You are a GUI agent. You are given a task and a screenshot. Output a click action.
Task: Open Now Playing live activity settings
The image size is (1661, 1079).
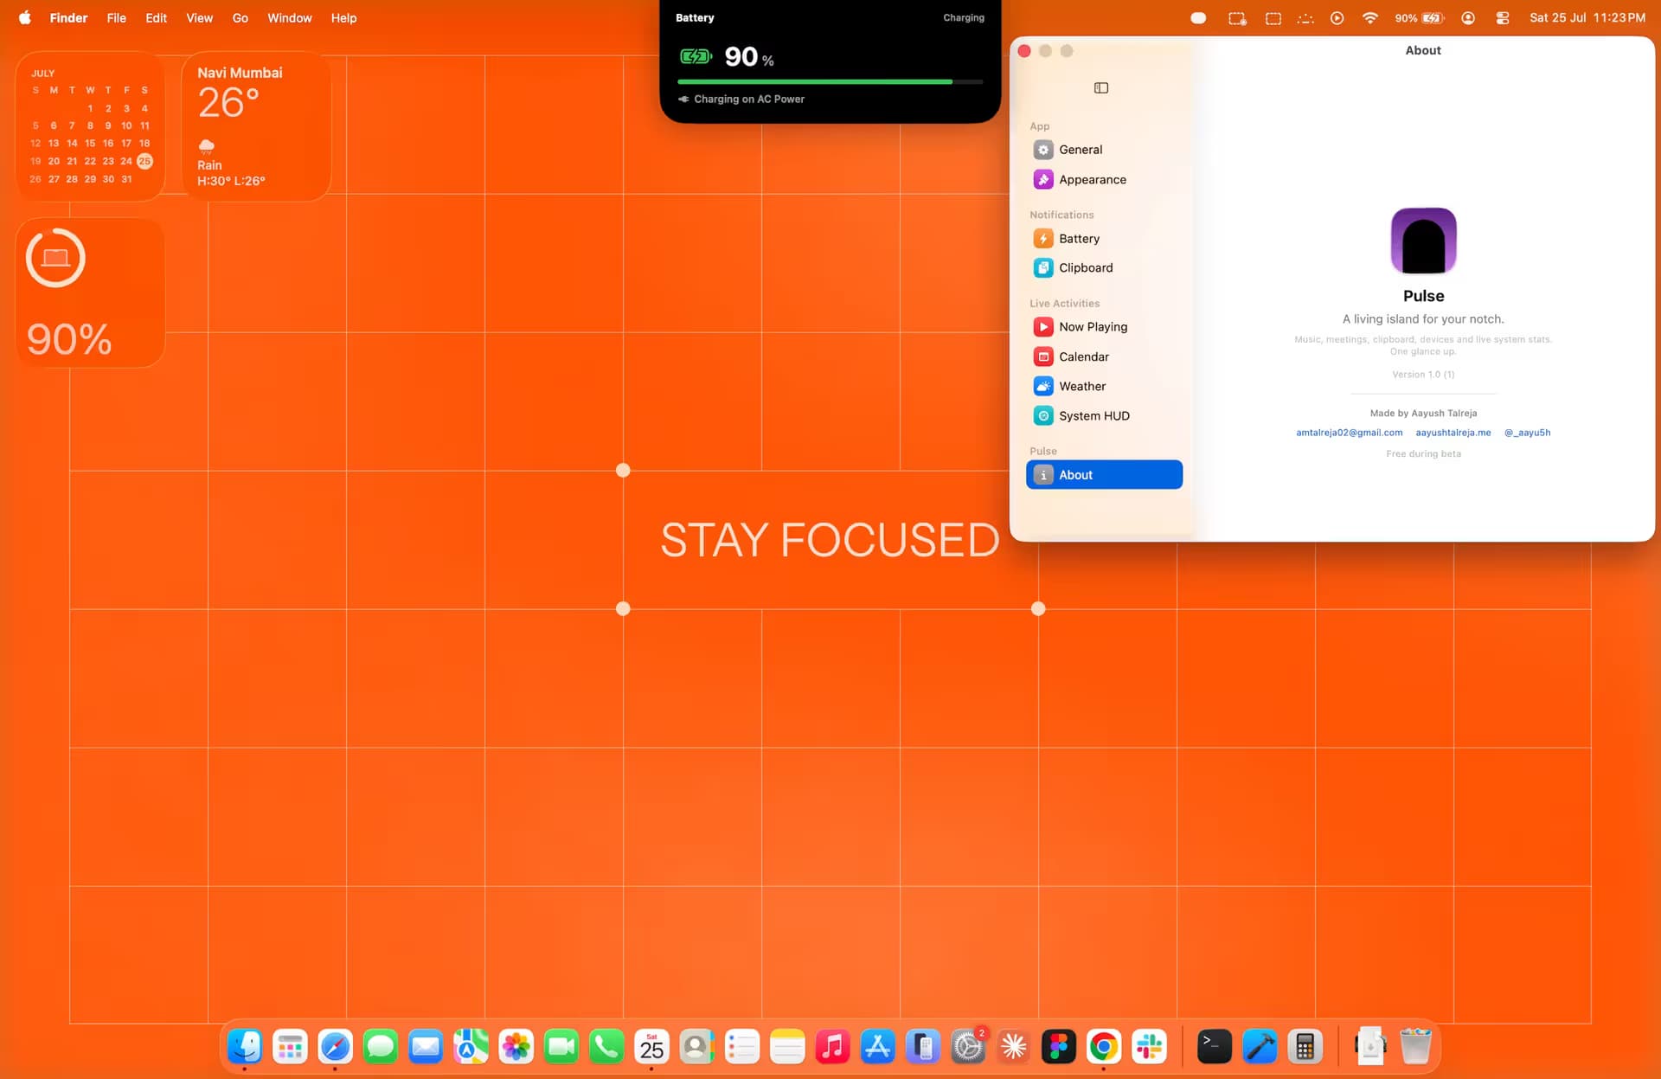(1104, 327)
